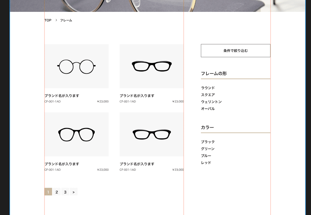
Task: Filter by グリーン color
Action: click(208, 149)
